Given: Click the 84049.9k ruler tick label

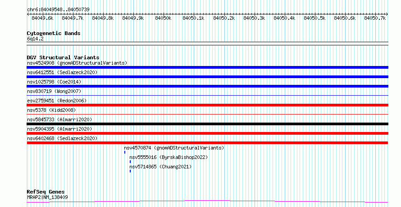Looking at the screenshot, I should (133, 18).
